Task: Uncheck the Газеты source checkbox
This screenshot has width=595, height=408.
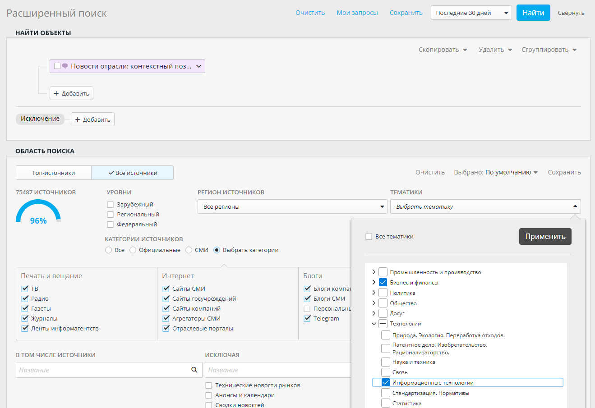Action: (25, 308)
